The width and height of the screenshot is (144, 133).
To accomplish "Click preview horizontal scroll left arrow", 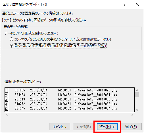I will pyautogui.click(x=7, y=115).
